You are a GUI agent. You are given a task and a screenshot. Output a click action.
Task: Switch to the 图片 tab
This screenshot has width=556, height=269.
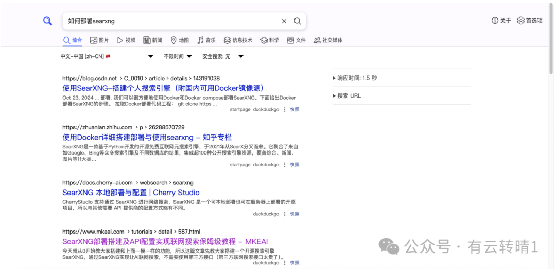[99, 40]
